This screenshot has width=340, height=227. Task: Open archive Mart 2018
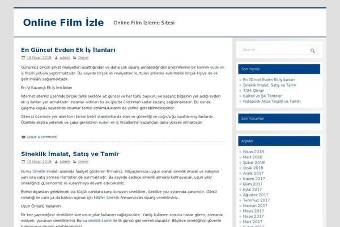pos(253,157)
